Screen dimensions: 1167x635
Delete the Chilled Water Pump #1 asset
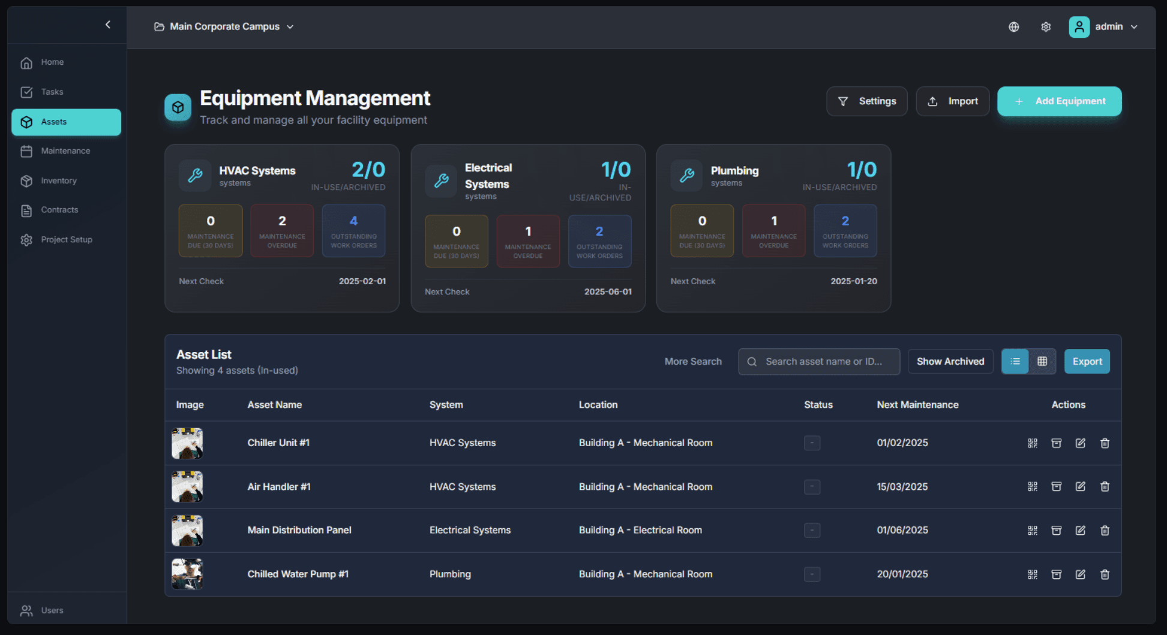click(1105, 574)
